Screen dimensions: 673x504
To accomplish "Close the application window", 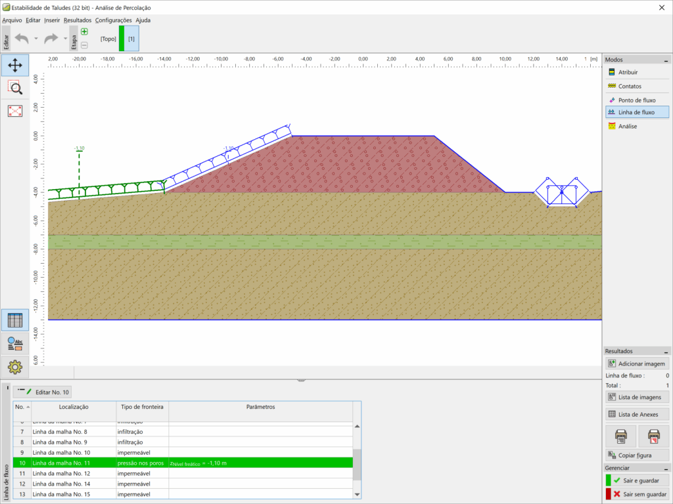I will pos(662,7).
